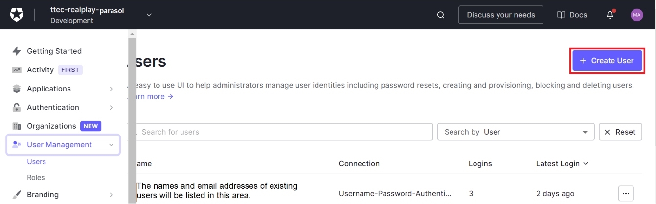
Task: Click the Create User button
Action: point(607,61)
